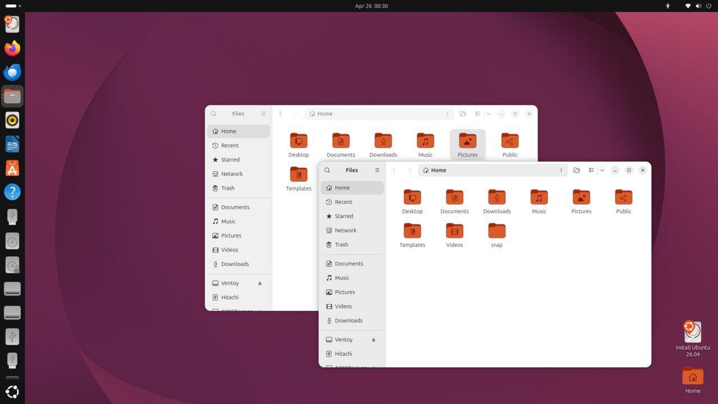The image size is (718, 404).
Task: Select Starred in back window sidebar
Action: [x=238, y=159]
